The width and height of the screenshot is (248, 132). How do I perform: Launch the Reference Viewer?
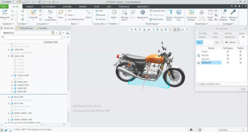233,12
